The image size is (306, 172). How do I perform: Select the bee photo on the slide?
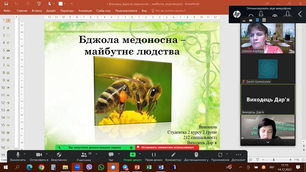click(x=133, y=91)
